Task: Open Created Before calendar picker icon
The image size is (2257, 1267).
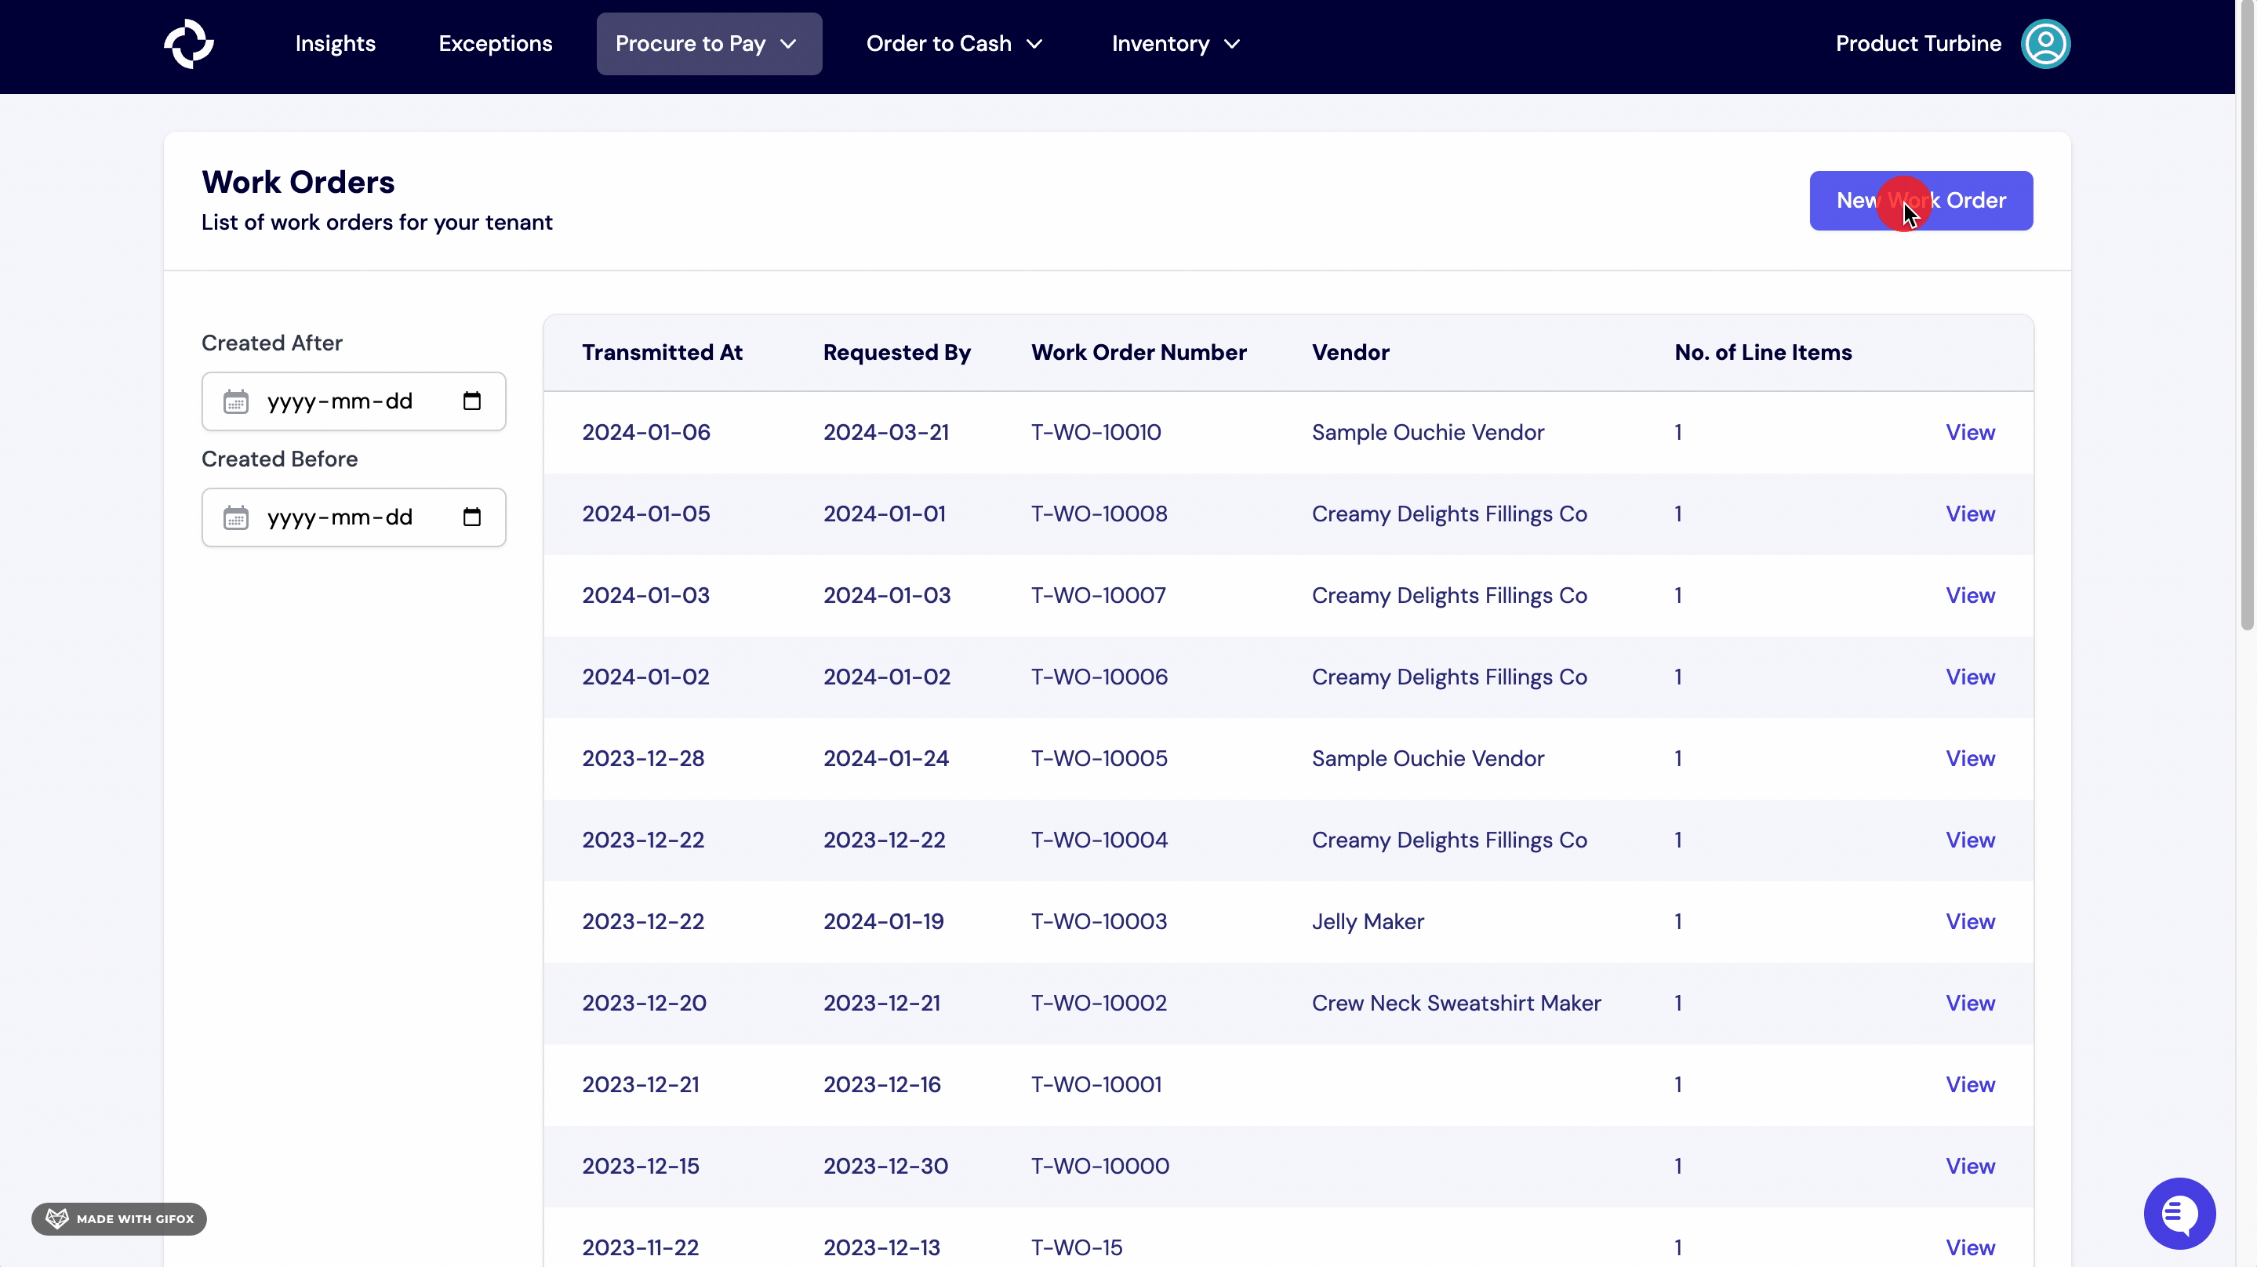Action: tap(471, 517)
